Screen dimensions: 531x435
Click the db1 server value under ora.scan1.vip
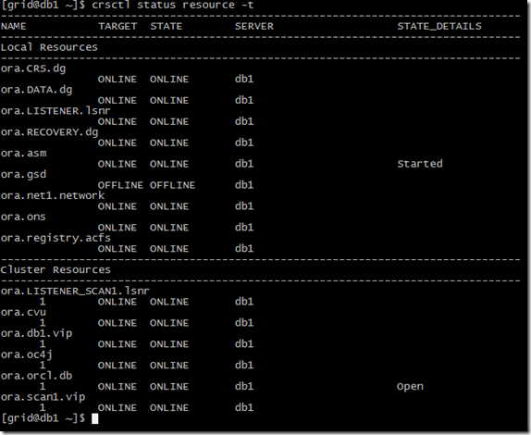(x=244, y=407)
